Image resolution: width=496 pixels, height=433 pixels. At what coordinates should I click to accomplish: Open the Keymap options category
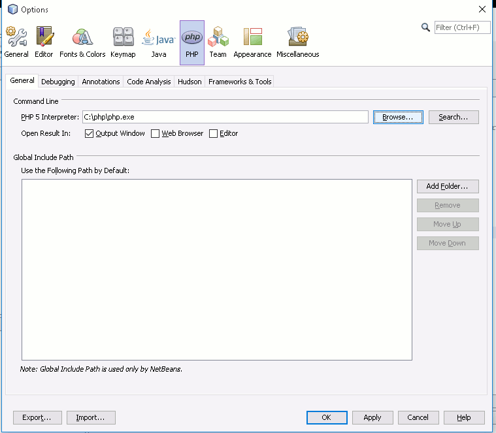coord(123,42)
